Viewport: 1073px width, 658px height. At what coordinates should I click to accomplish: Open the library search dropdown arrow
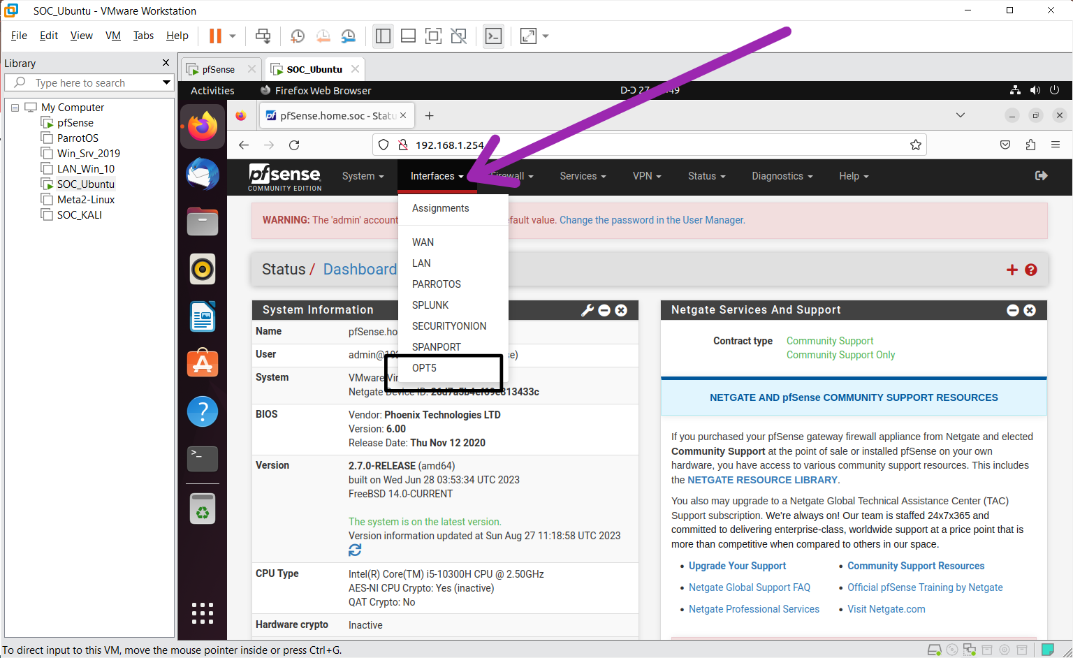(166, 82)
